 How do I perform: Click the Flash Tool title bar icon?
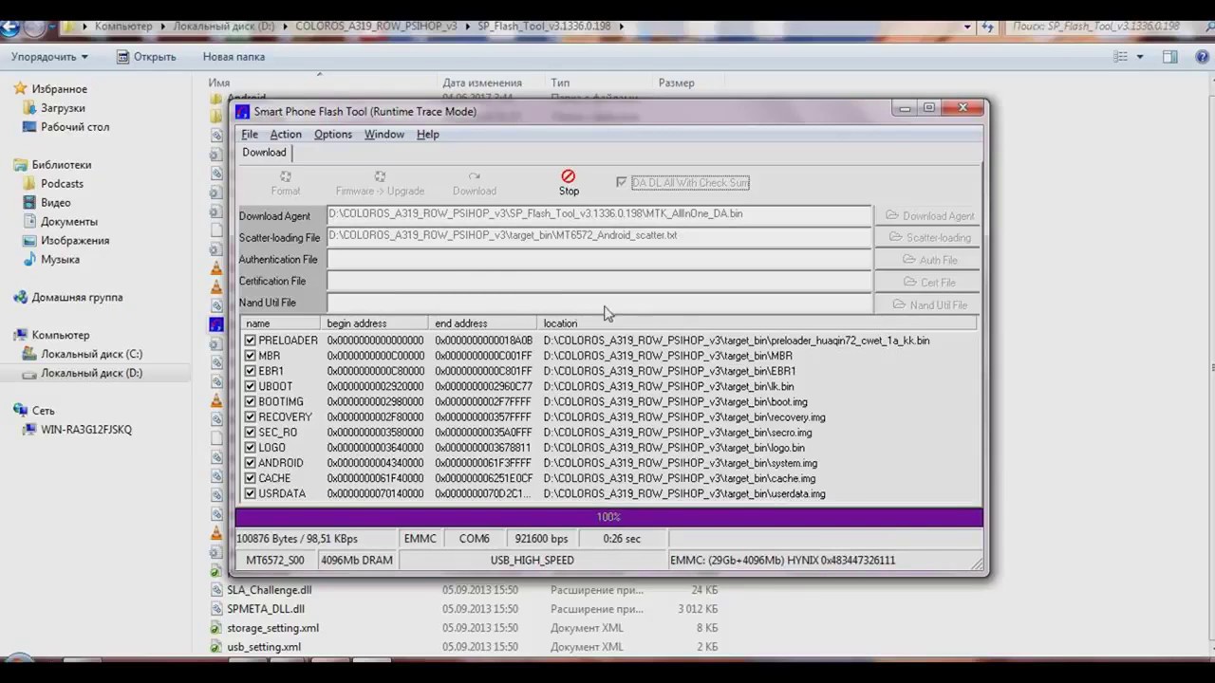tap(243, 111)
